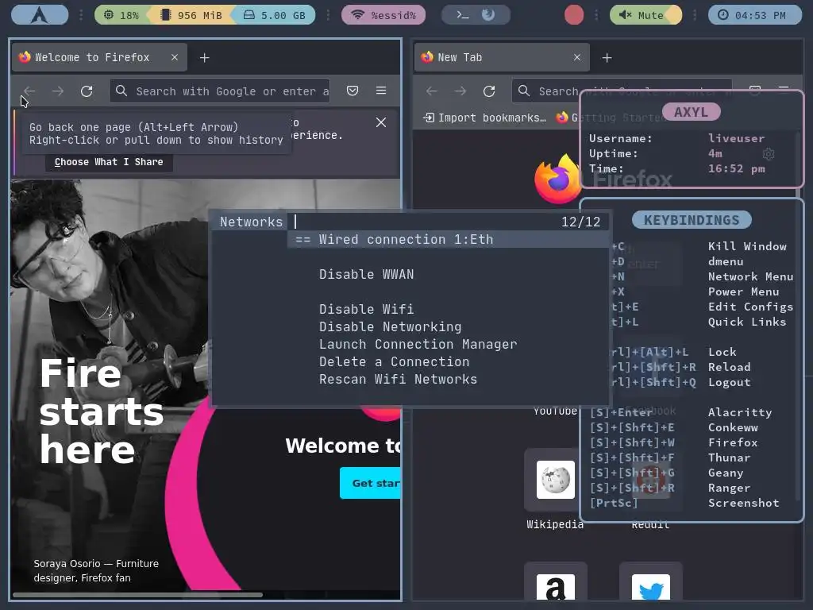Click Power Menu keybinding text
Screen dimensions: 813x610
coord(743,291)
